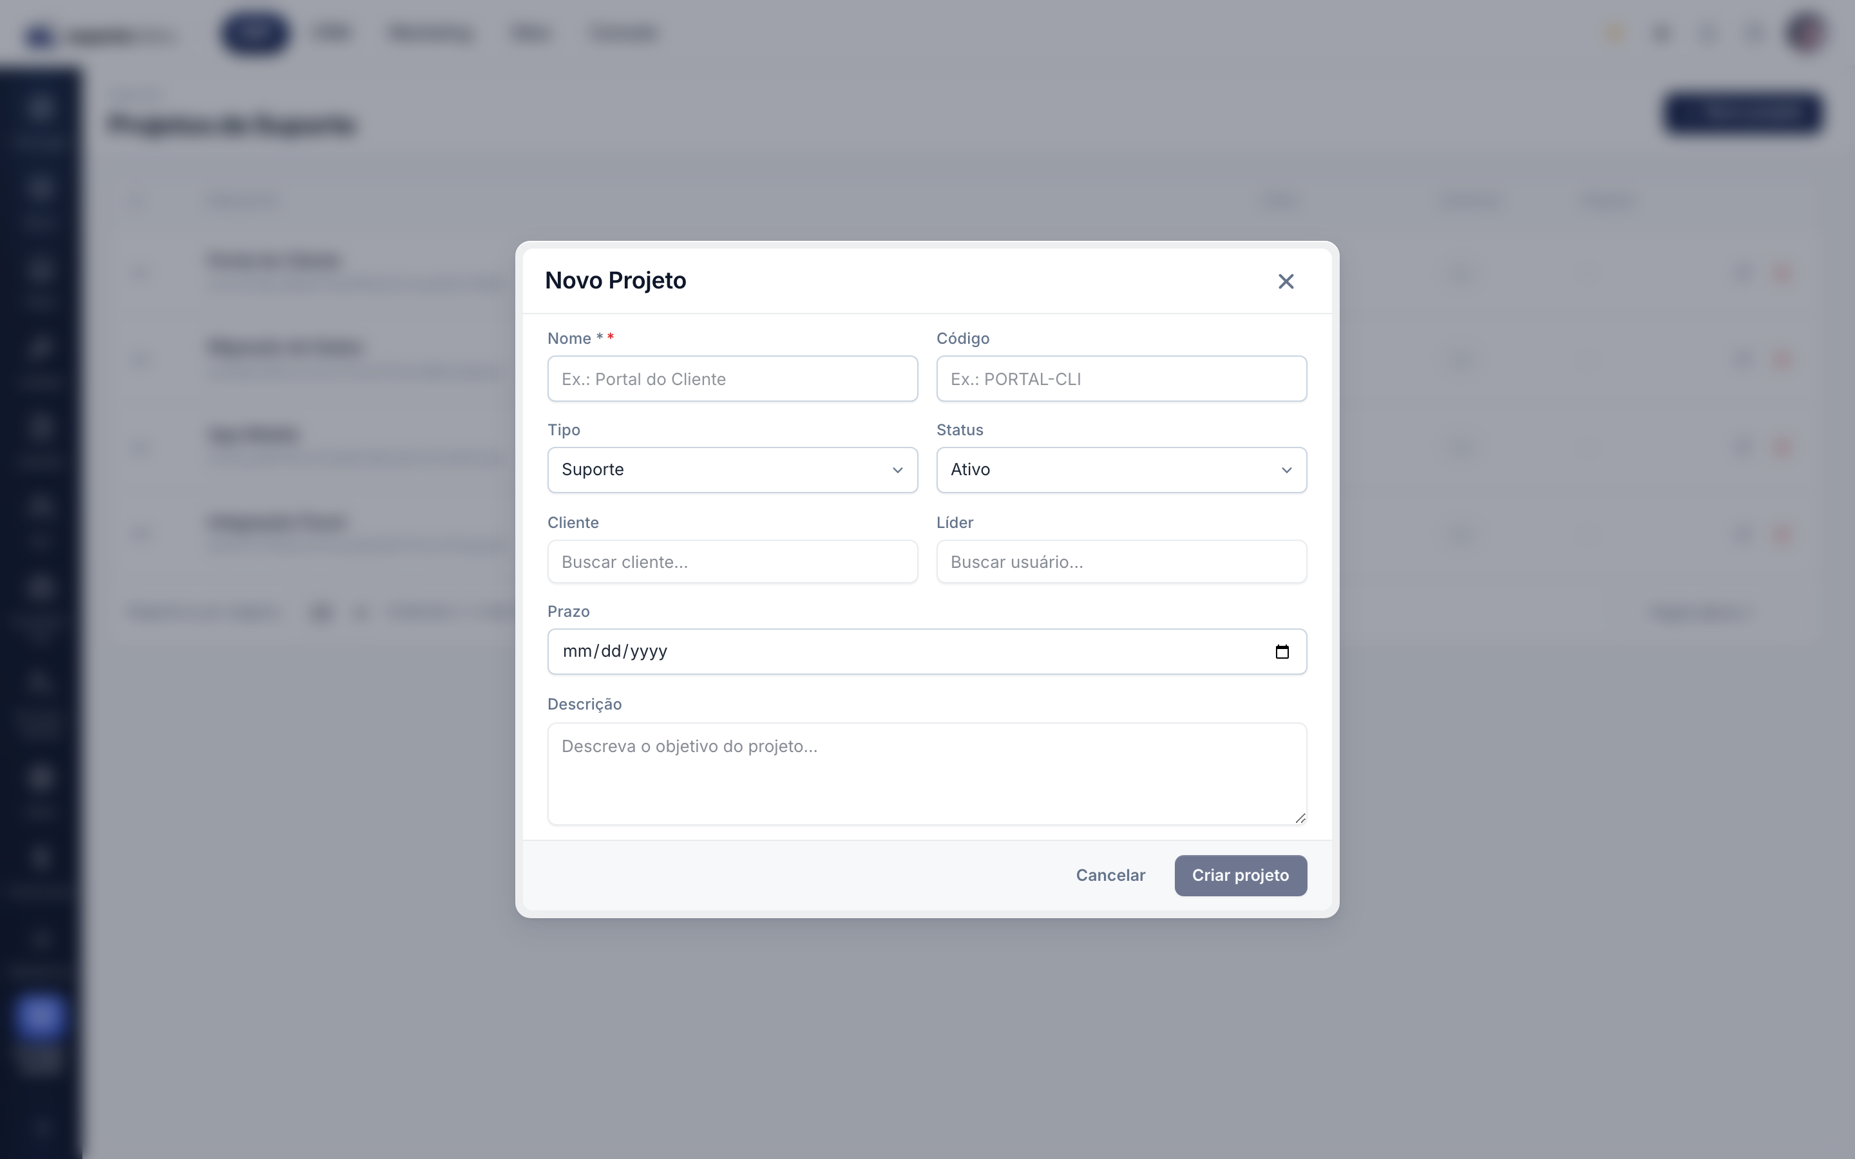
Task: Close the Novo Projeto dialog with X
Action: [x=1286, y=281]
